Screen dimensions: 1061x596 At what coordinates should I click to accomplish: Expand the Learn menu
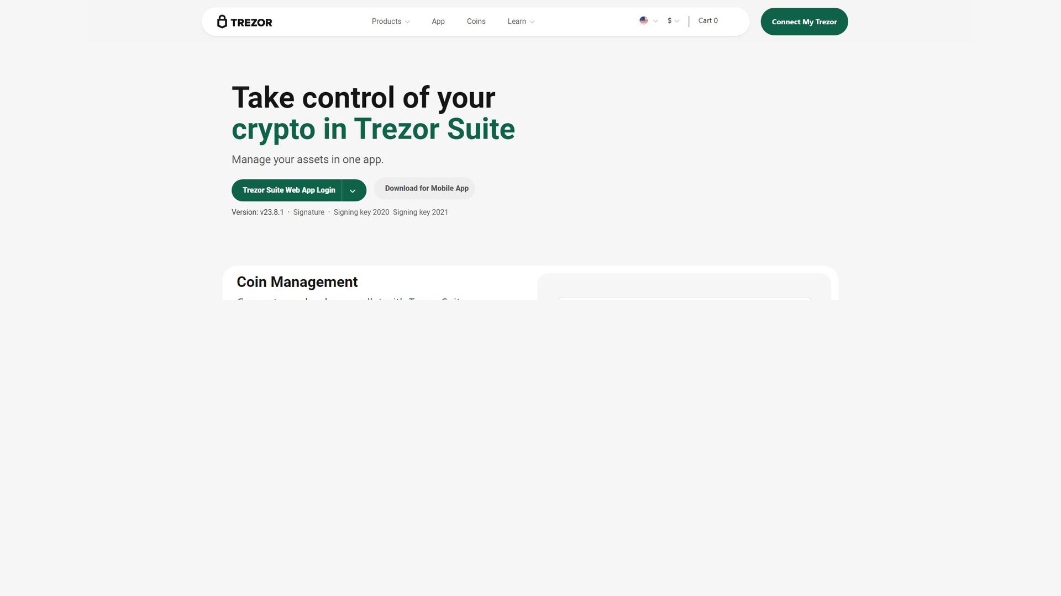click(521, 22)
